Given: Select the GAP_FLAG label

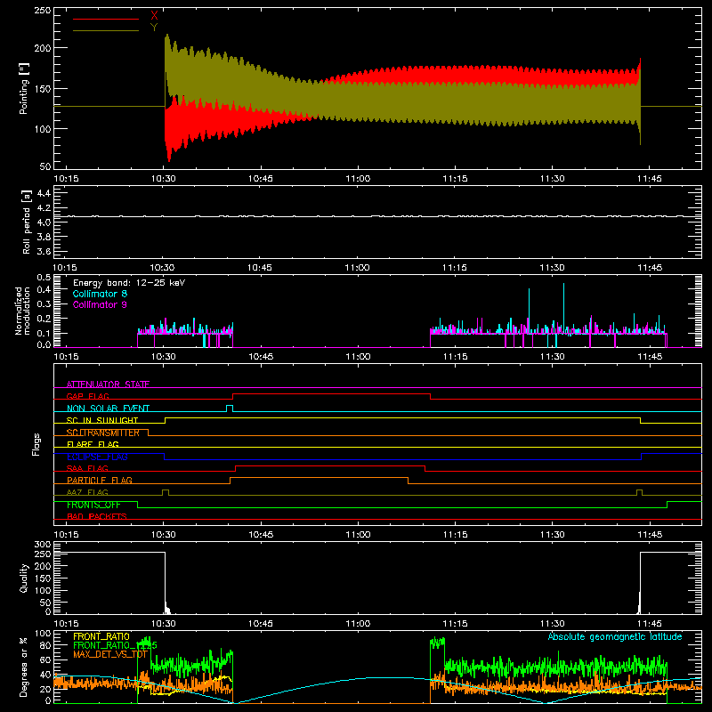Looking at the screenshot, I should (x=87, y=396).
